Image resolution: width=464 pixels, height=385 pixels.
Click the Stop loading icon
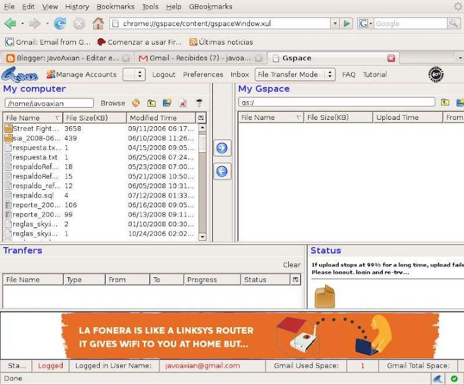pos(79,23)
